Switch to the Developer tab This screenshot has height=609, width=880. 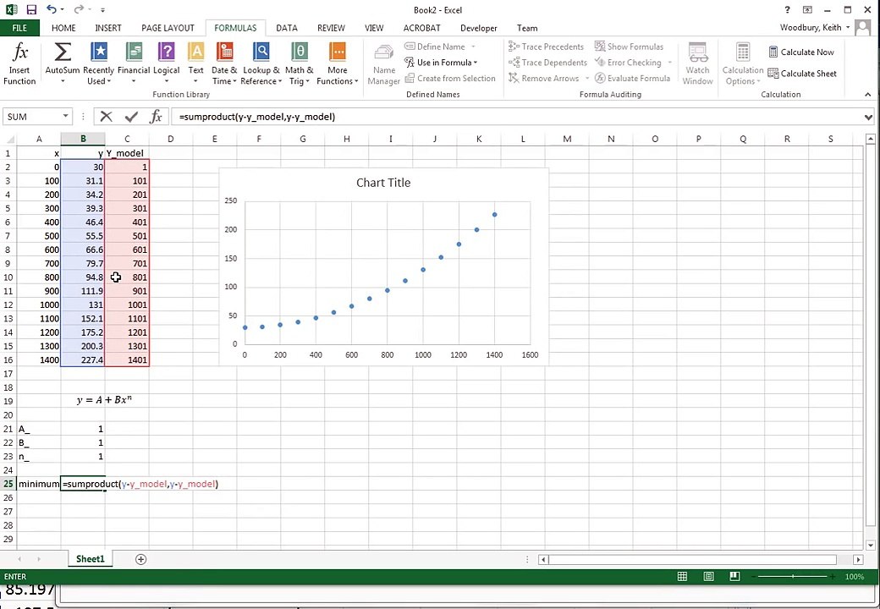point(479,28)
